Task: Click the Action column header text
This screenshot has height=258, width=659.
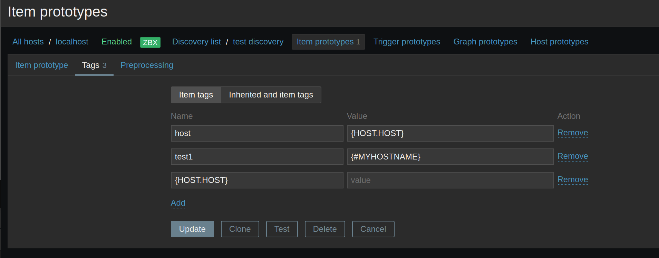Action: [x=569, y=116]
